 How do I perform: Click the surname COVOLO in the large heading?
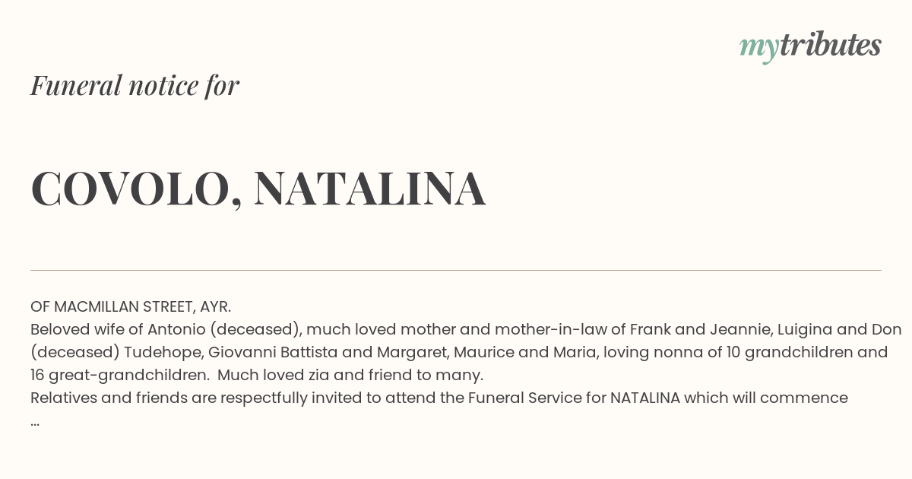pos(130,189)
